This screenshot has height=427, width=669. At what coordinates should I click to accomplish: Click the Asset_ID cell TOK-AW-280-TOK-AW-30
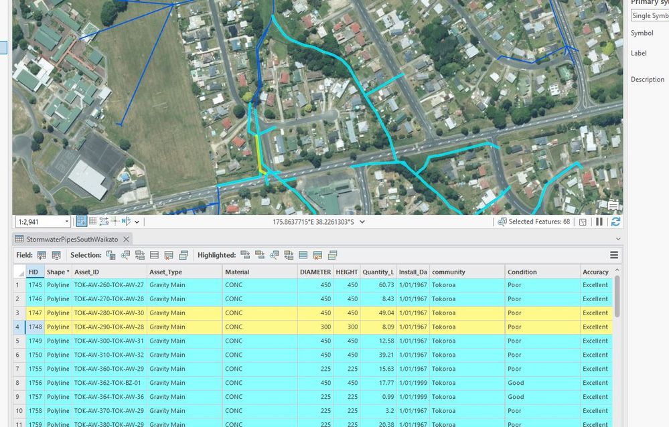point(108,313)
